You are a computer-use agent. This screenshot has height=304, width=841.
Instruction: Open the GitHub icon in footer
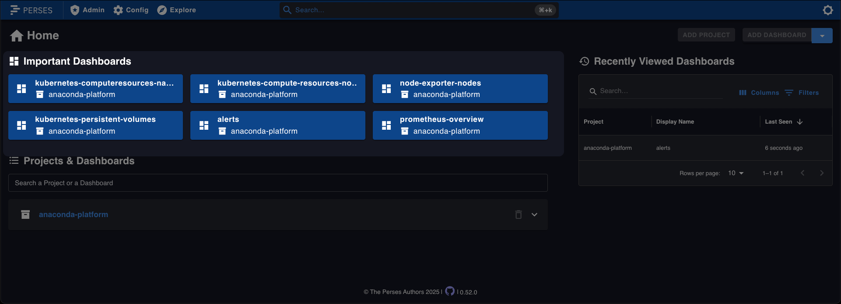(450, 291)
